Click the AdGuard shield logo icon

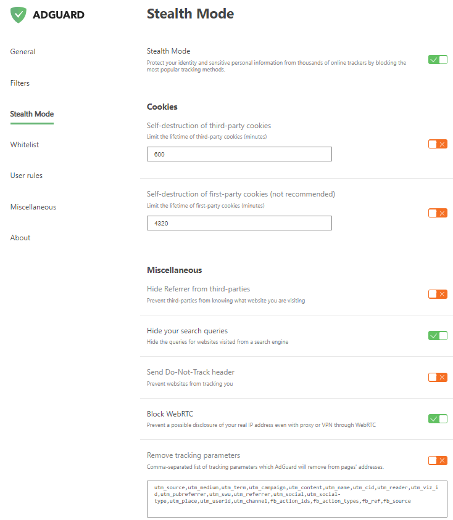[x=19, y=14]
